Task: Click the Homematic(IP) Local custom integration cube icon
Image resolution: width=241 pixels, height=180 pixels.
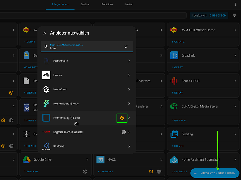Action: click(122, 118)
